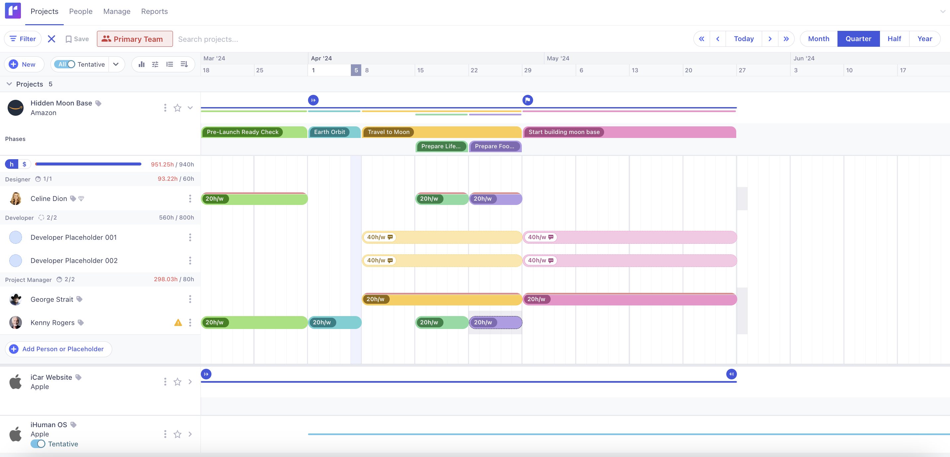This screenshot has width=950, height=457.
Task: Open three-dot menu for Celine Dion
Action: [190, 199]
